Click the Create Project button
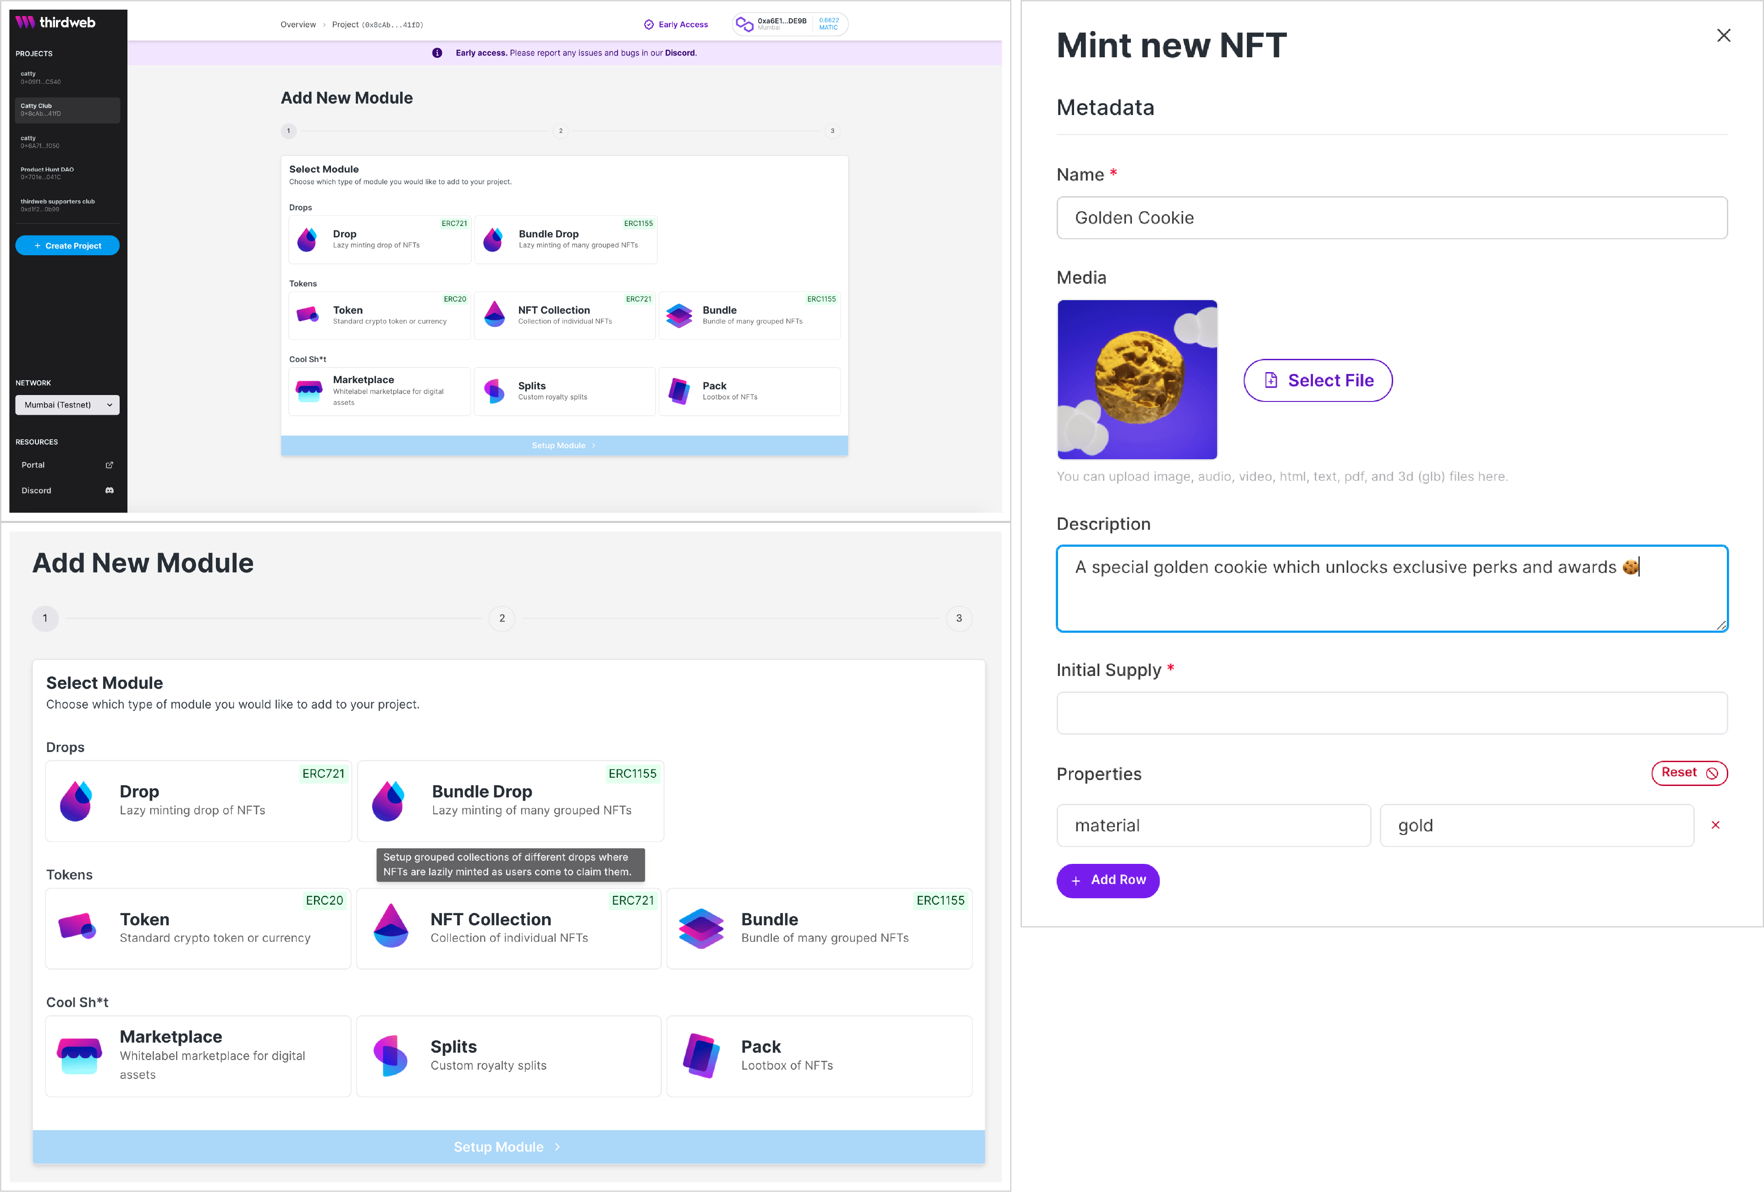 (67, 246)
